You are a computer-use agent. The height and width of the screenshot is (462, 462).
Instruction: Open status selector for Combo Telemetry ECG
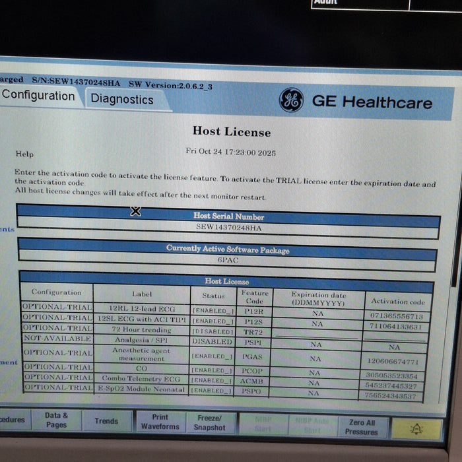coord(211,380)
